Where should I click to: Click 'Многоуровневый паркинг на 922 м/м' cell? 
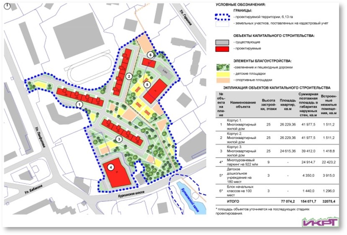[242, 162]
